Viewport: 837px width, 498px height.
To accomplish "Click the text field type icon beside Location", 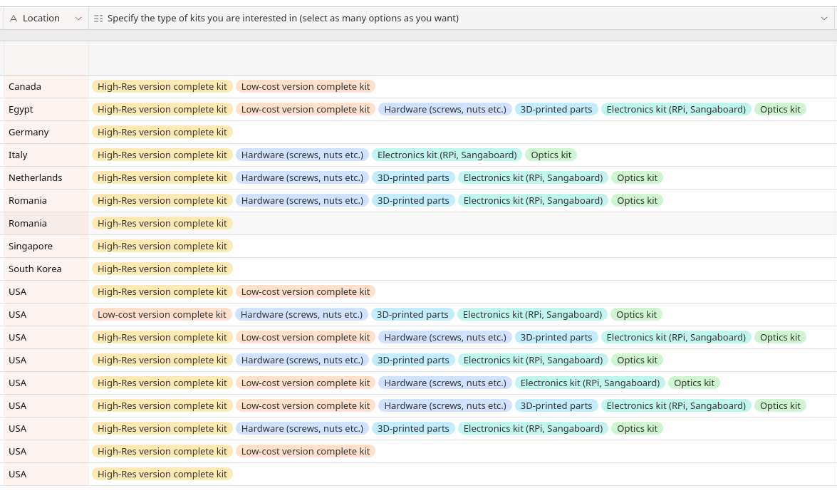I will pyautogui.click(x=14, y=19).
